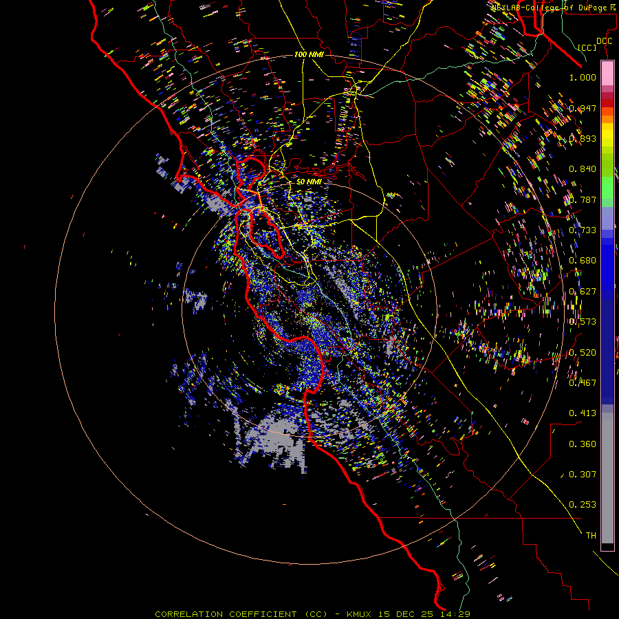Click the 0.467 legend value
Viewport: 619px width, 619px height.
583,383
